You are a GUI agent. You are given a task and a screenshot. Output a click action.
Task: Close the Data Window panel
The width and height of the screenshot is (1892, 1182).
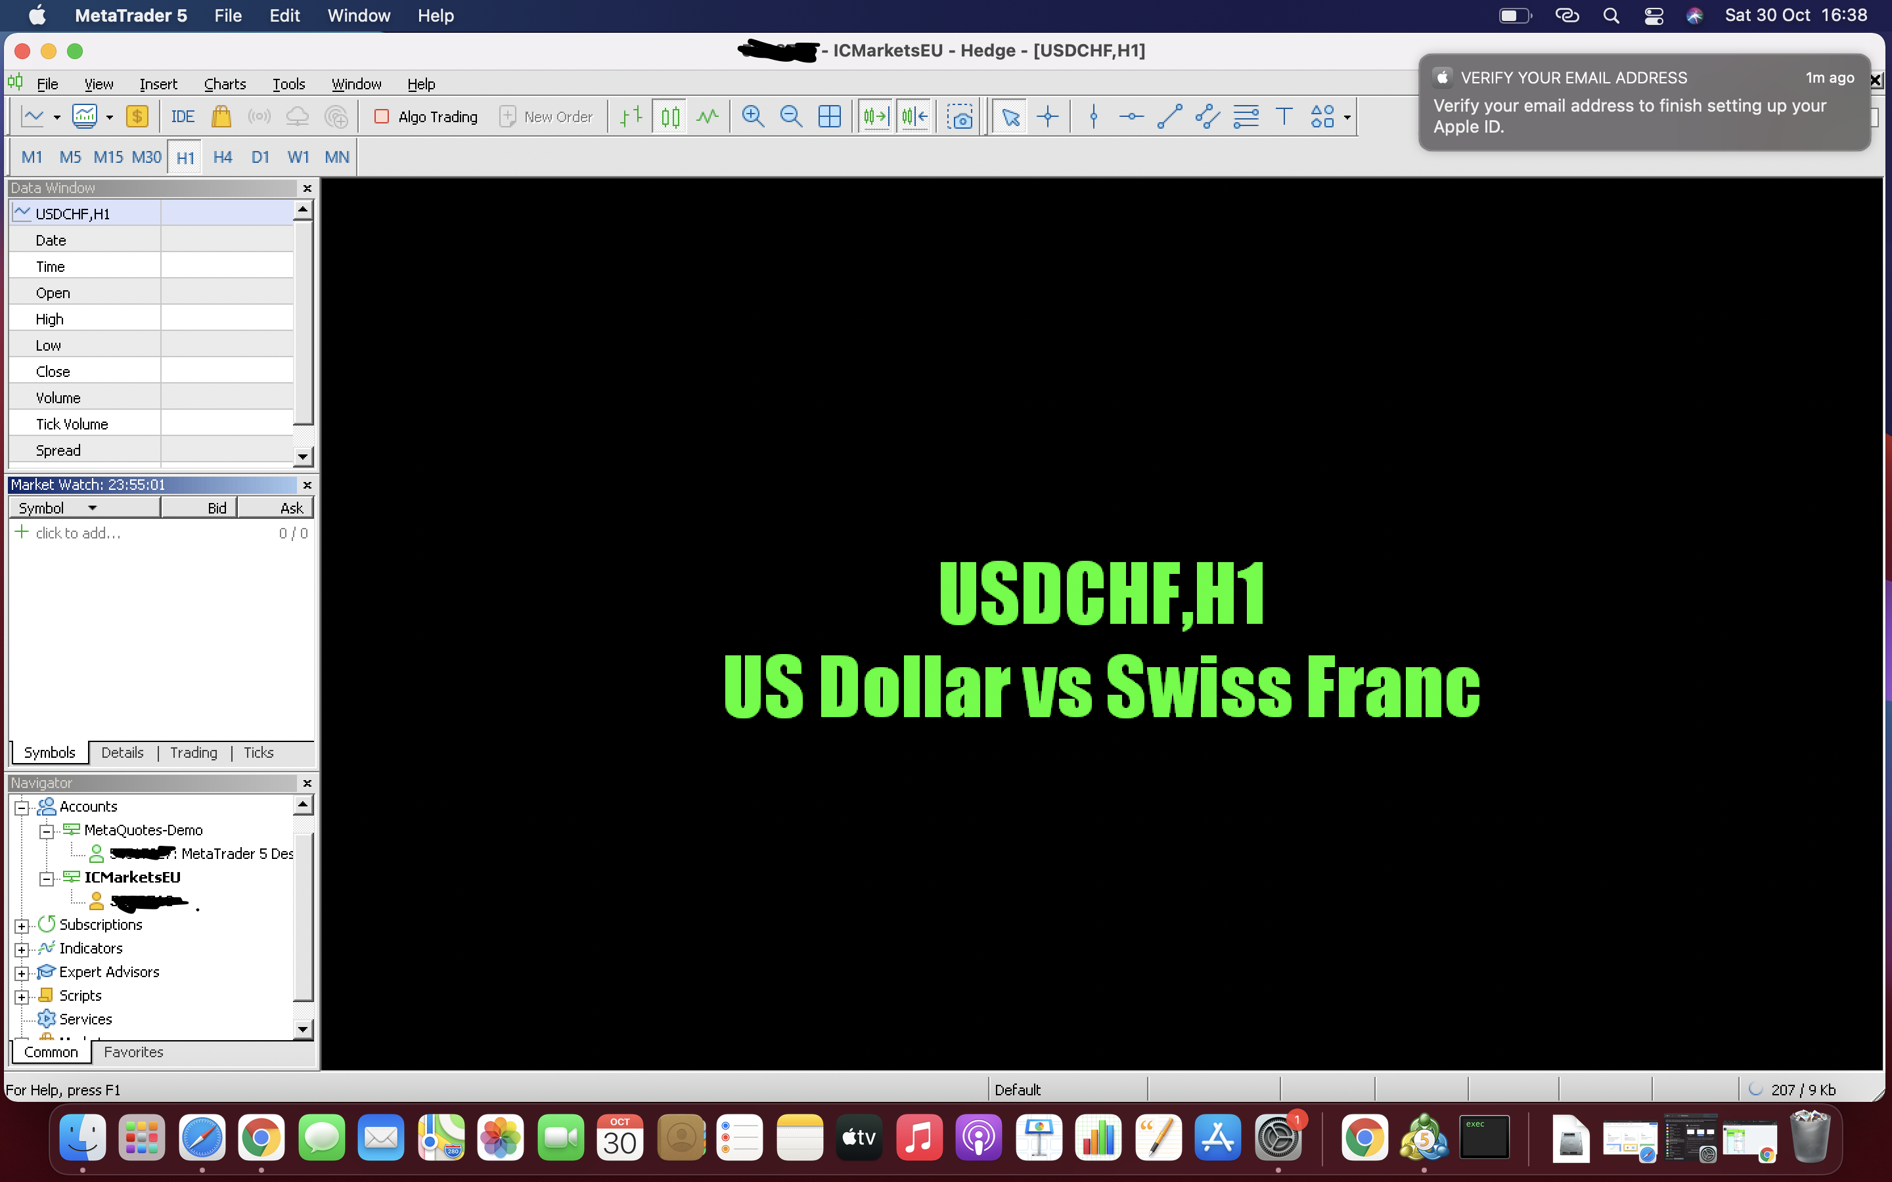tap(307, 188)
